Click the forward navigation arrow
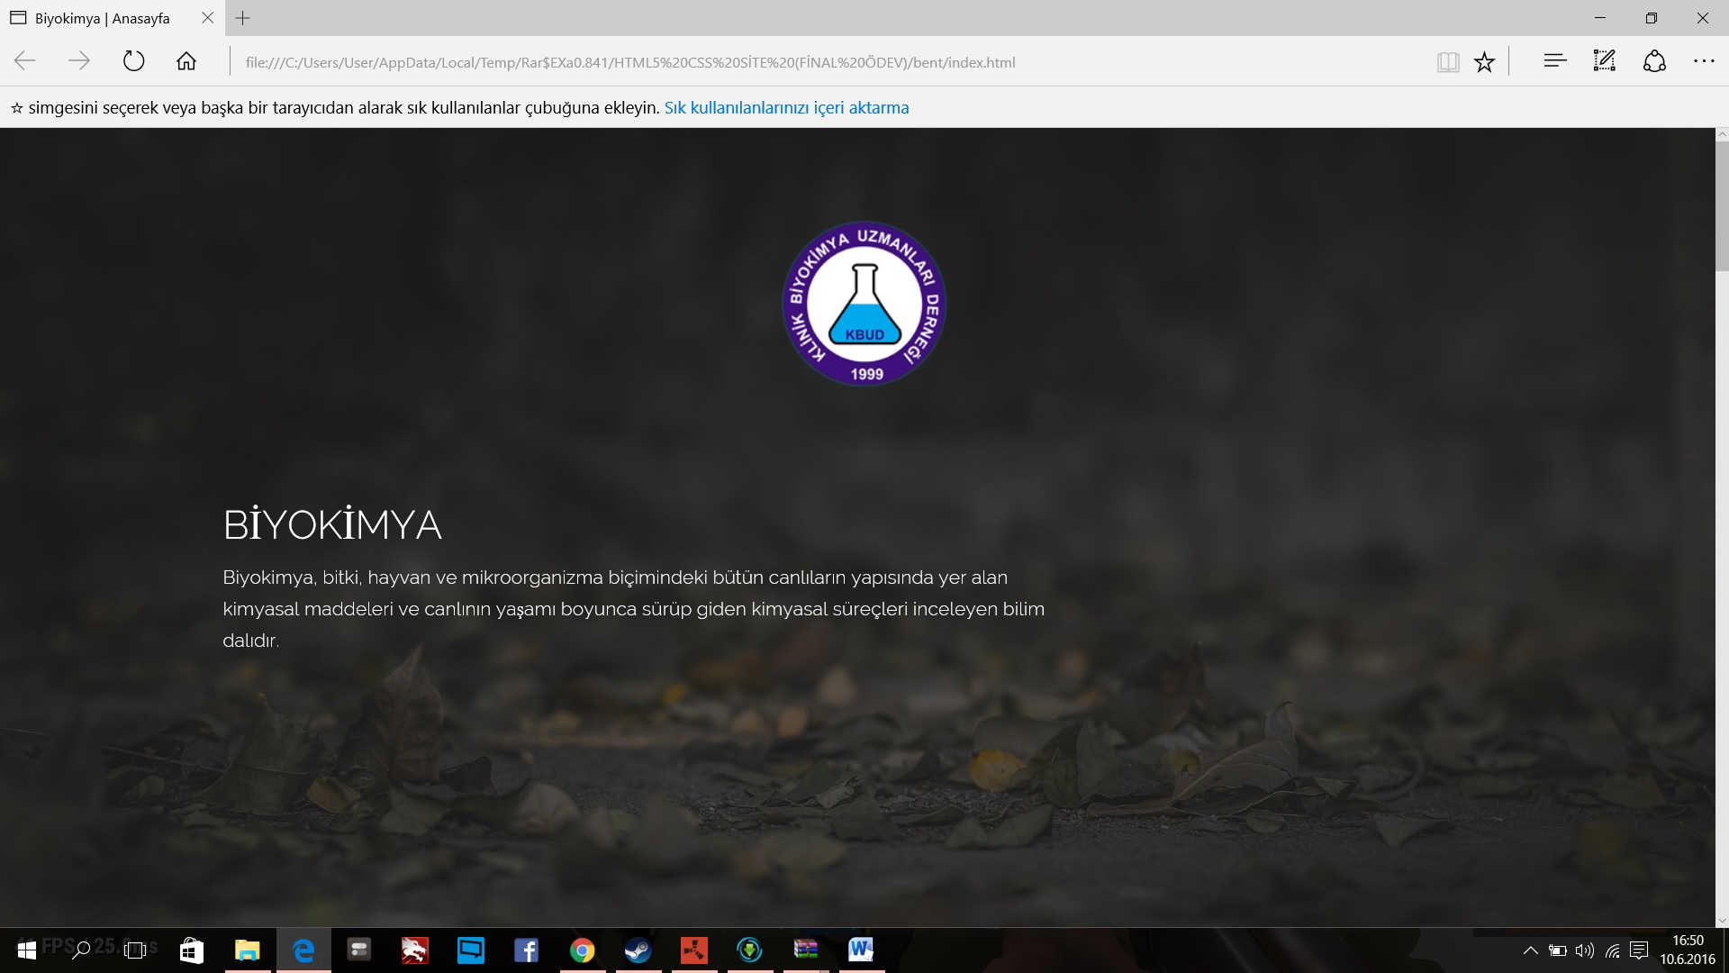Viewport: 1729px width, 973px height. [79, 61]
